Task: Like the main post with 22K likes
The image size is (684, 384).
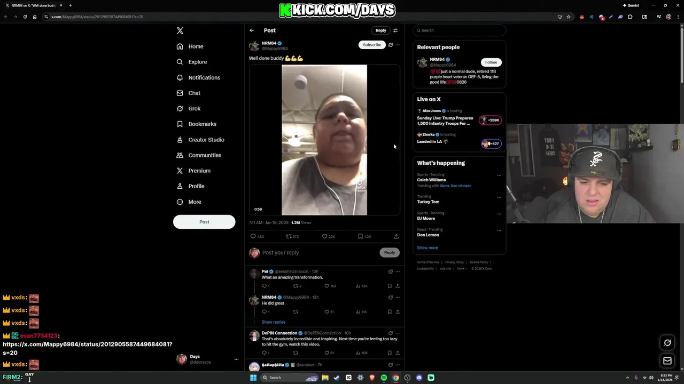Action: tap(324, 236)
